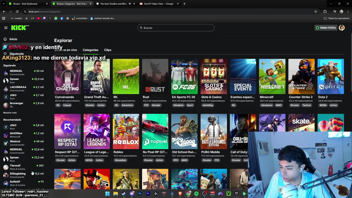This screenshot has height=198, width=352.
Task: Expand Mostrar más under Siguiendo
Action: click(x=10, y=113)
